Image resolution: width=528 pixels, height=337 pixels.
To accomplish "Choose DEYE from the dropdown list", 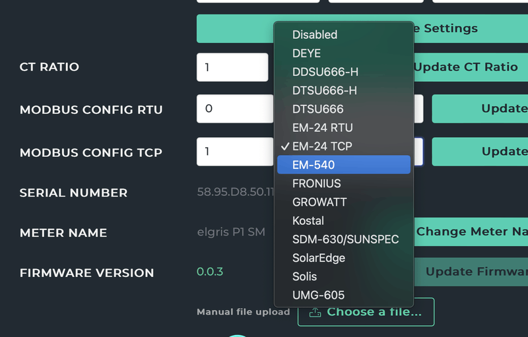I will [x=308, y=53].
